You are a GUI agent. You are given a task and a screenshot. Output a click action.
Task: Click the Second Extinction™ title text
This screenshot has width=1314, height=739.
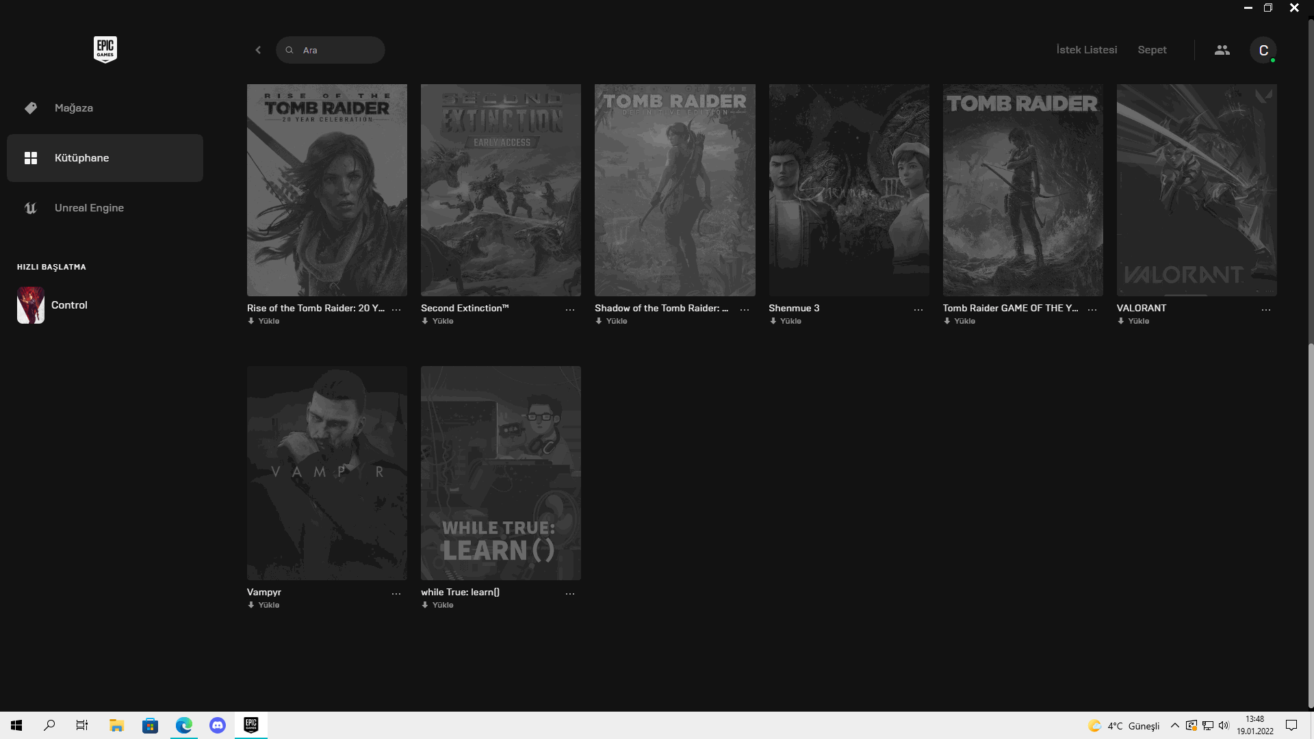click(465, 308)
